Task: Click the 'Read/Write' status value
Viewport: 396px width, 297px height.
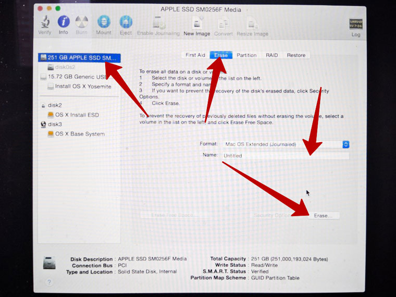Action: tap(264, 265)
